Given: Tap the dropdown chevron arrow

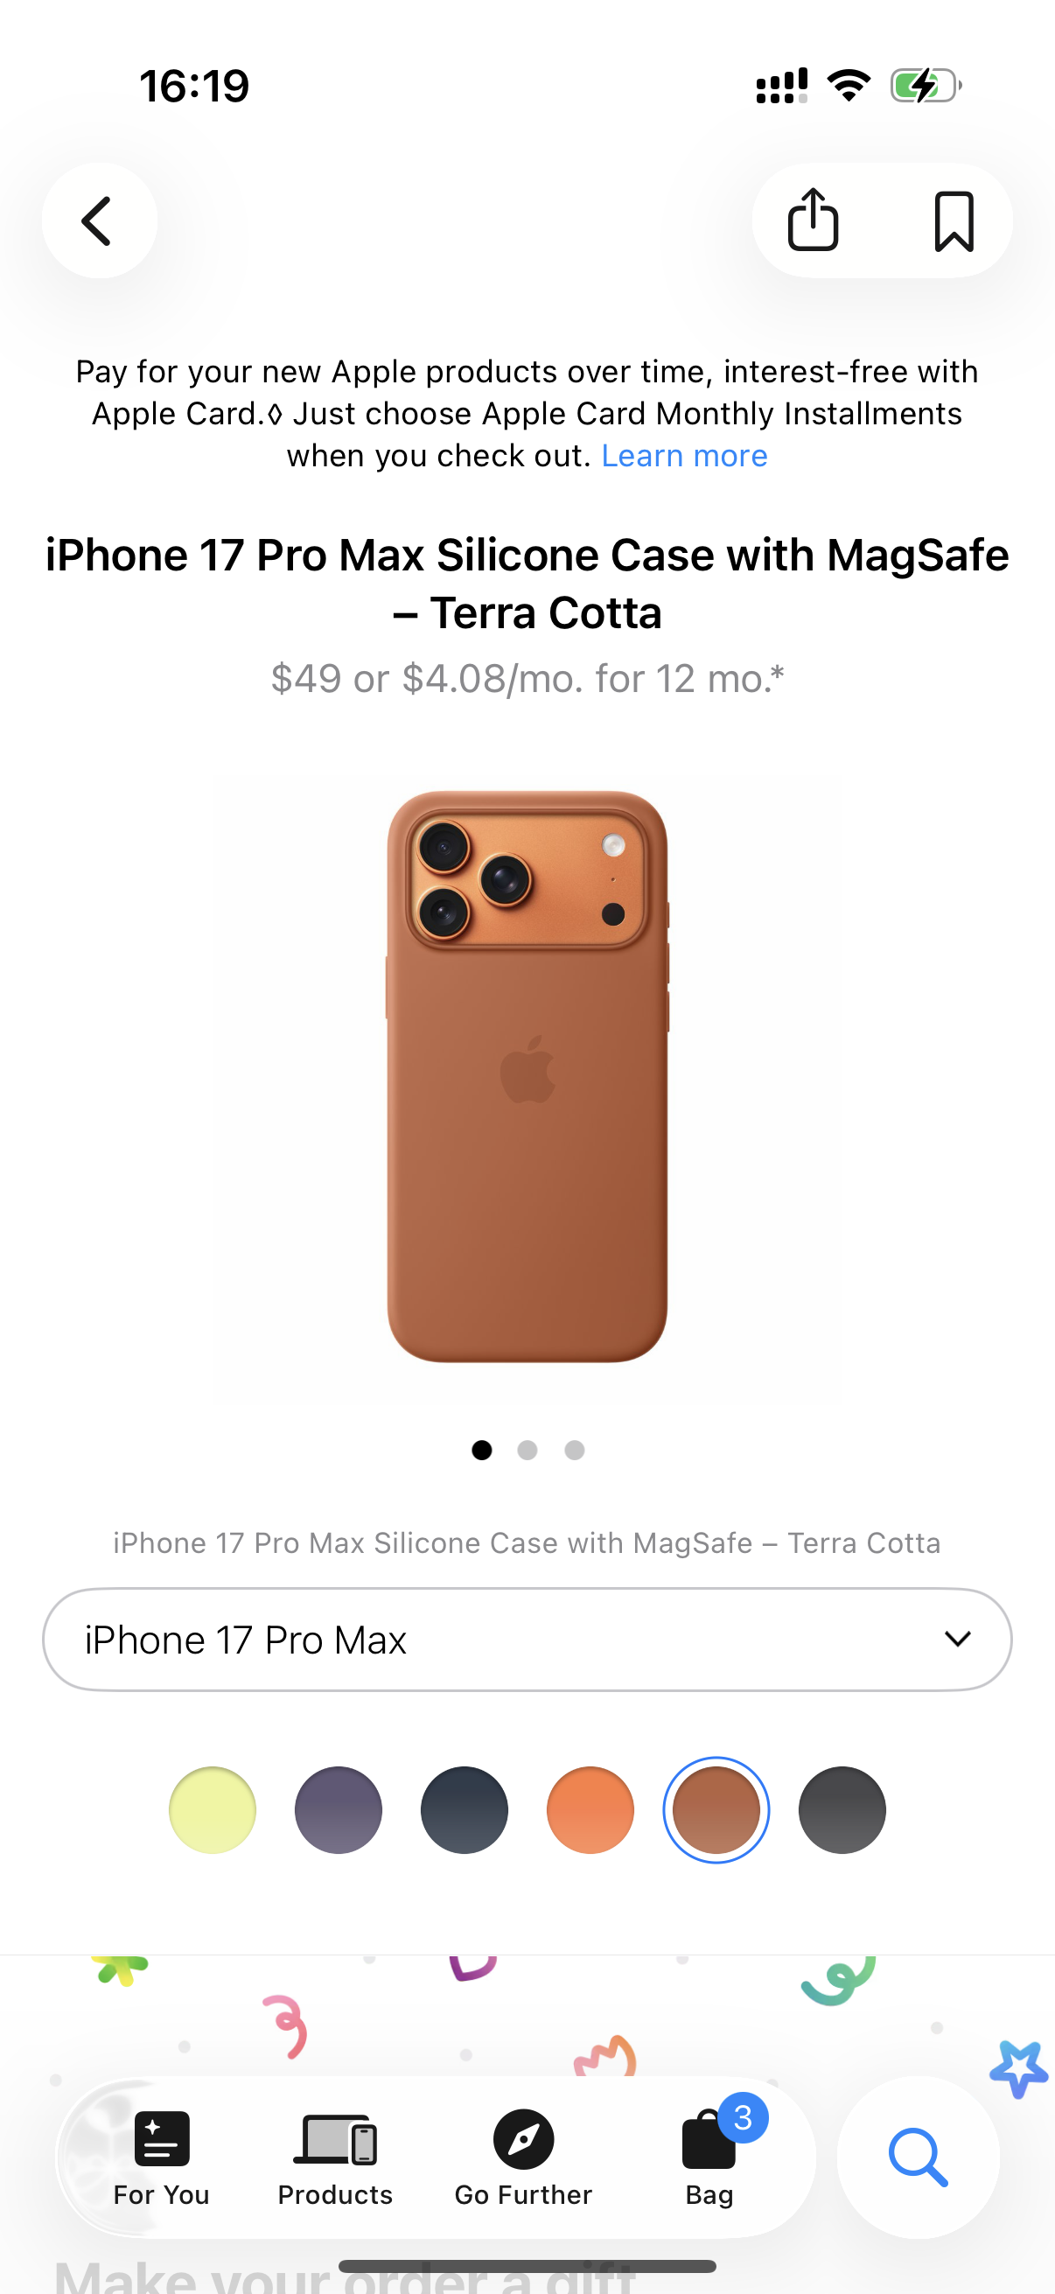Looking at the screenshot, I should pyautogui.click(x=958, y=1639).
